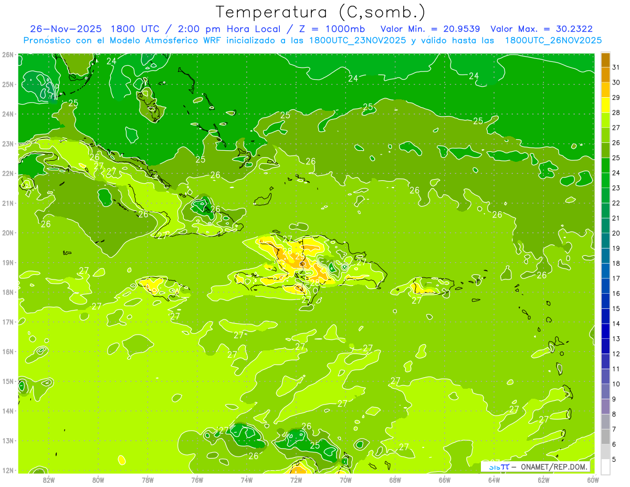This screenshot has height=487, width=630.
Task: Select the 'Valor Max. = 30.2322' value
Action: coord(541,29)
